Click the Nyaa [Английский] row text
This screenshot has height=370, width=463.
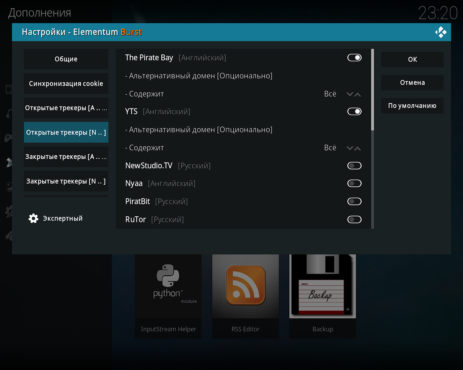tap(160, 184)
